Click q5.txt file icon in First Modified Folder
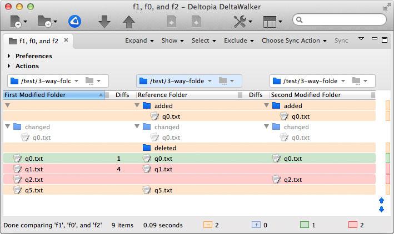This screenshot has width=394, height=234. click(17, 190)
